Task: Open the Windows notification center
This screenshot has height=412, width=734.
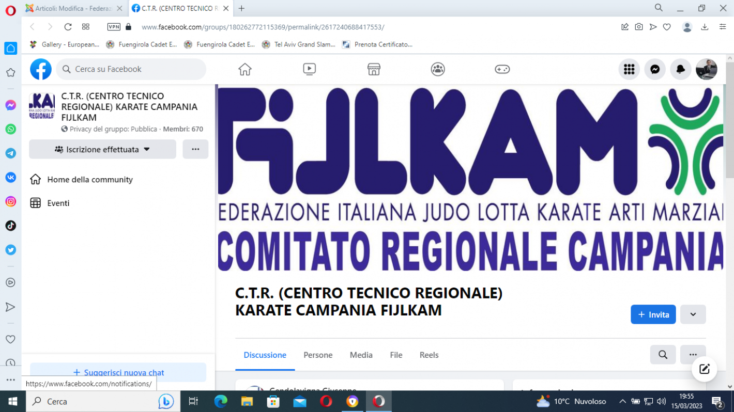Action: click(717, 401)
